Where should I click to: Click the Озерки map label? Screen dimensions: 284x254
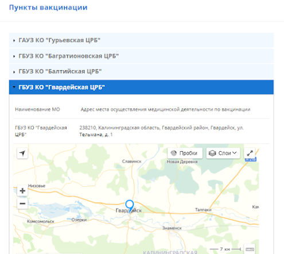[79, 220]
